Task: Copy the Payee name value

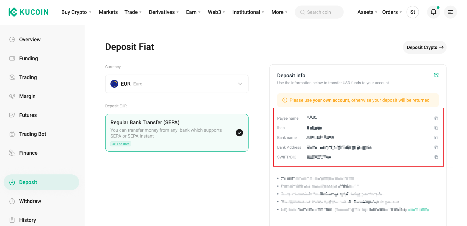Action: (436, 118)
